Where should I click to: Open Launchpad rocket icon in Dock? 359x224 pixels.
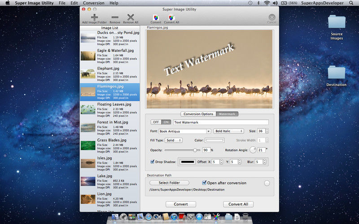pos(123,217)
